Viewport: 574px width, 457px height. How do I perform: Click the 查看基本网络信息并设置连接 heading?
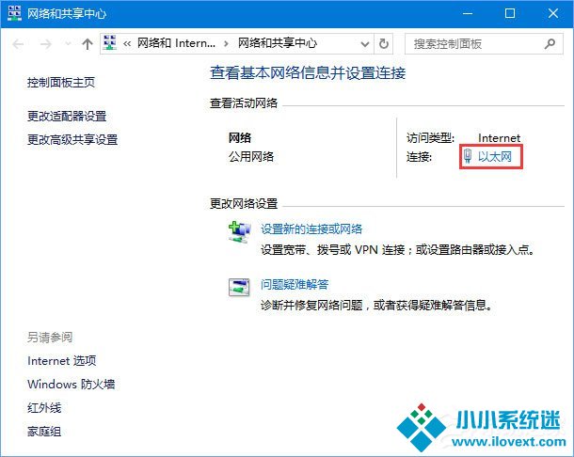(x=308, y=72)
